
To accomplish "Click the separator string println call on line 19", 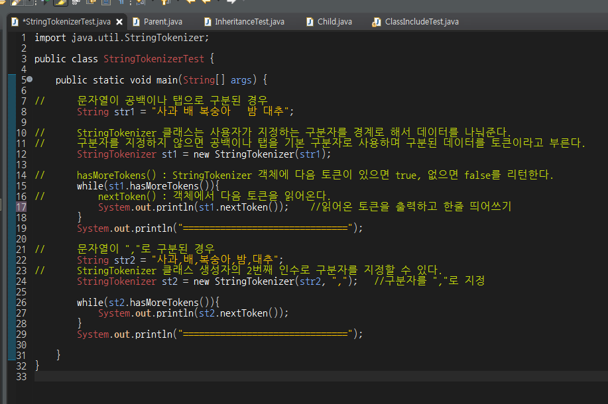I will coord(219,228).
